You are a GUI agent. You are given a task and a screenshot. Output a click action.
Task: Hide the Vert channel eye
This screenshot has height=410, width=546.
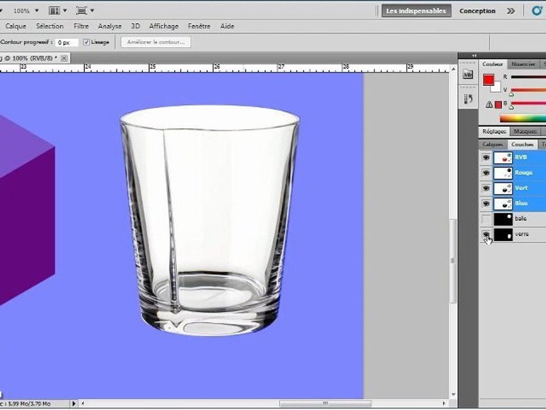(x=486, y=188)
